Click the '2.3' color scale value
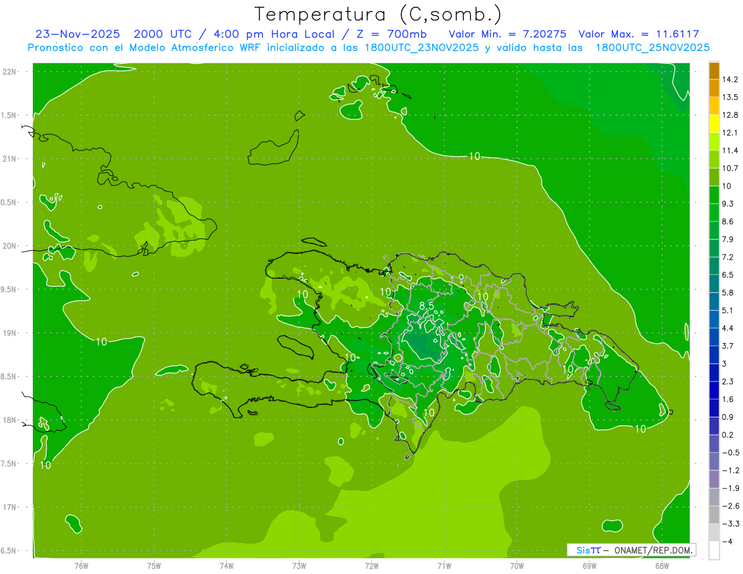 click(x=728, y=381)
